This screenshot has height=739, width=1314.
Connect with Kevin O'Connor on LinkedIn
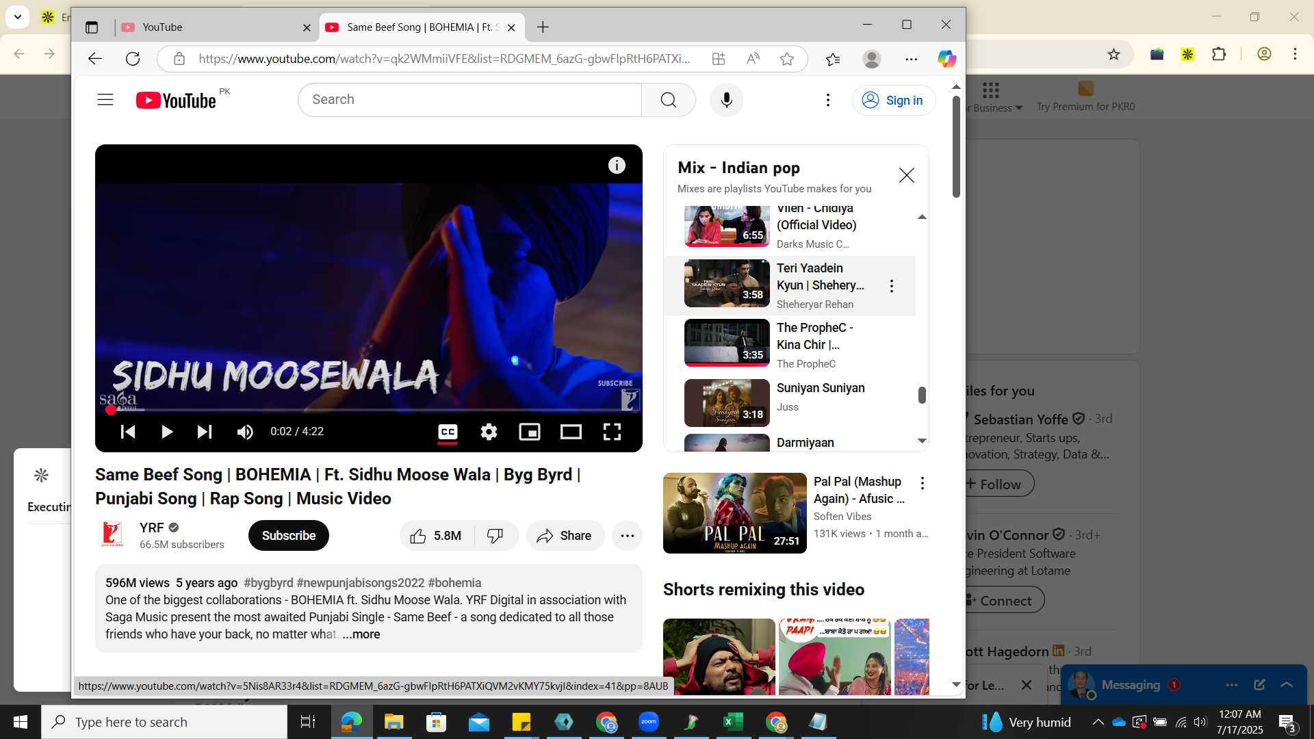[1001, 600]
